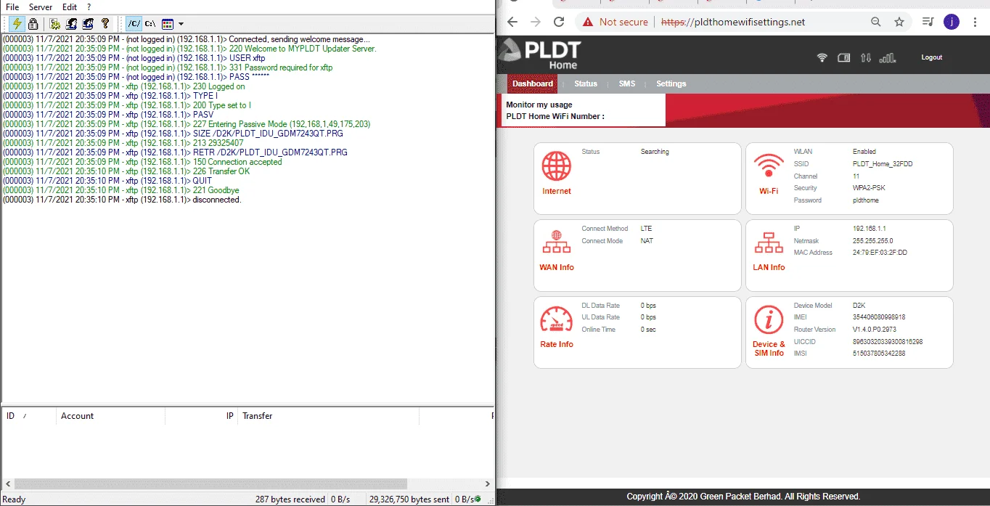Toggle the lightning bolt server active icon

click(17, 23)
